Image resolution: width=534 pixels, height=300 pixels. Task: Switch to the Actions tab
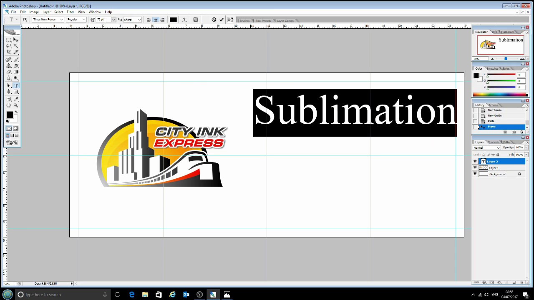(x=493, y=105)
